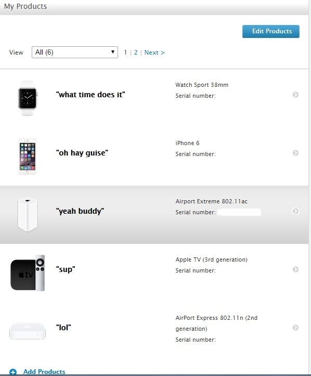Open the "what time does it" product
Viewport: 311px width, 376px height.
(x=90, y=95)
